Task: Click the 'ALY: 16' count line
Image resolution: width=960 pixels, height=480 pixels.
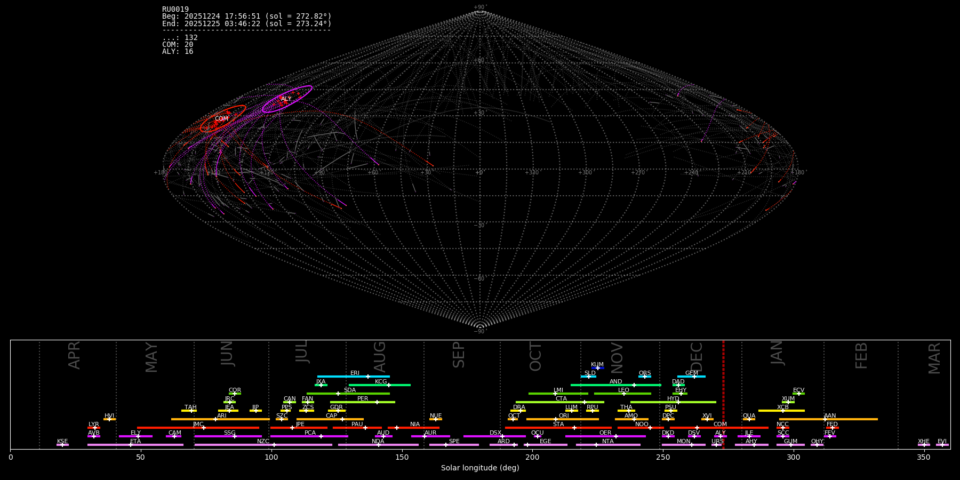Action: click(x=178, y=51)
